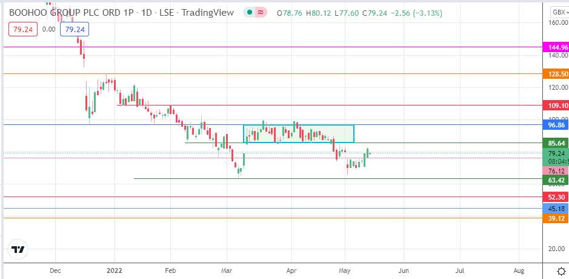Click the Feb label on time axis
This screenshot has height=279, width=569.
click(170, 271)
